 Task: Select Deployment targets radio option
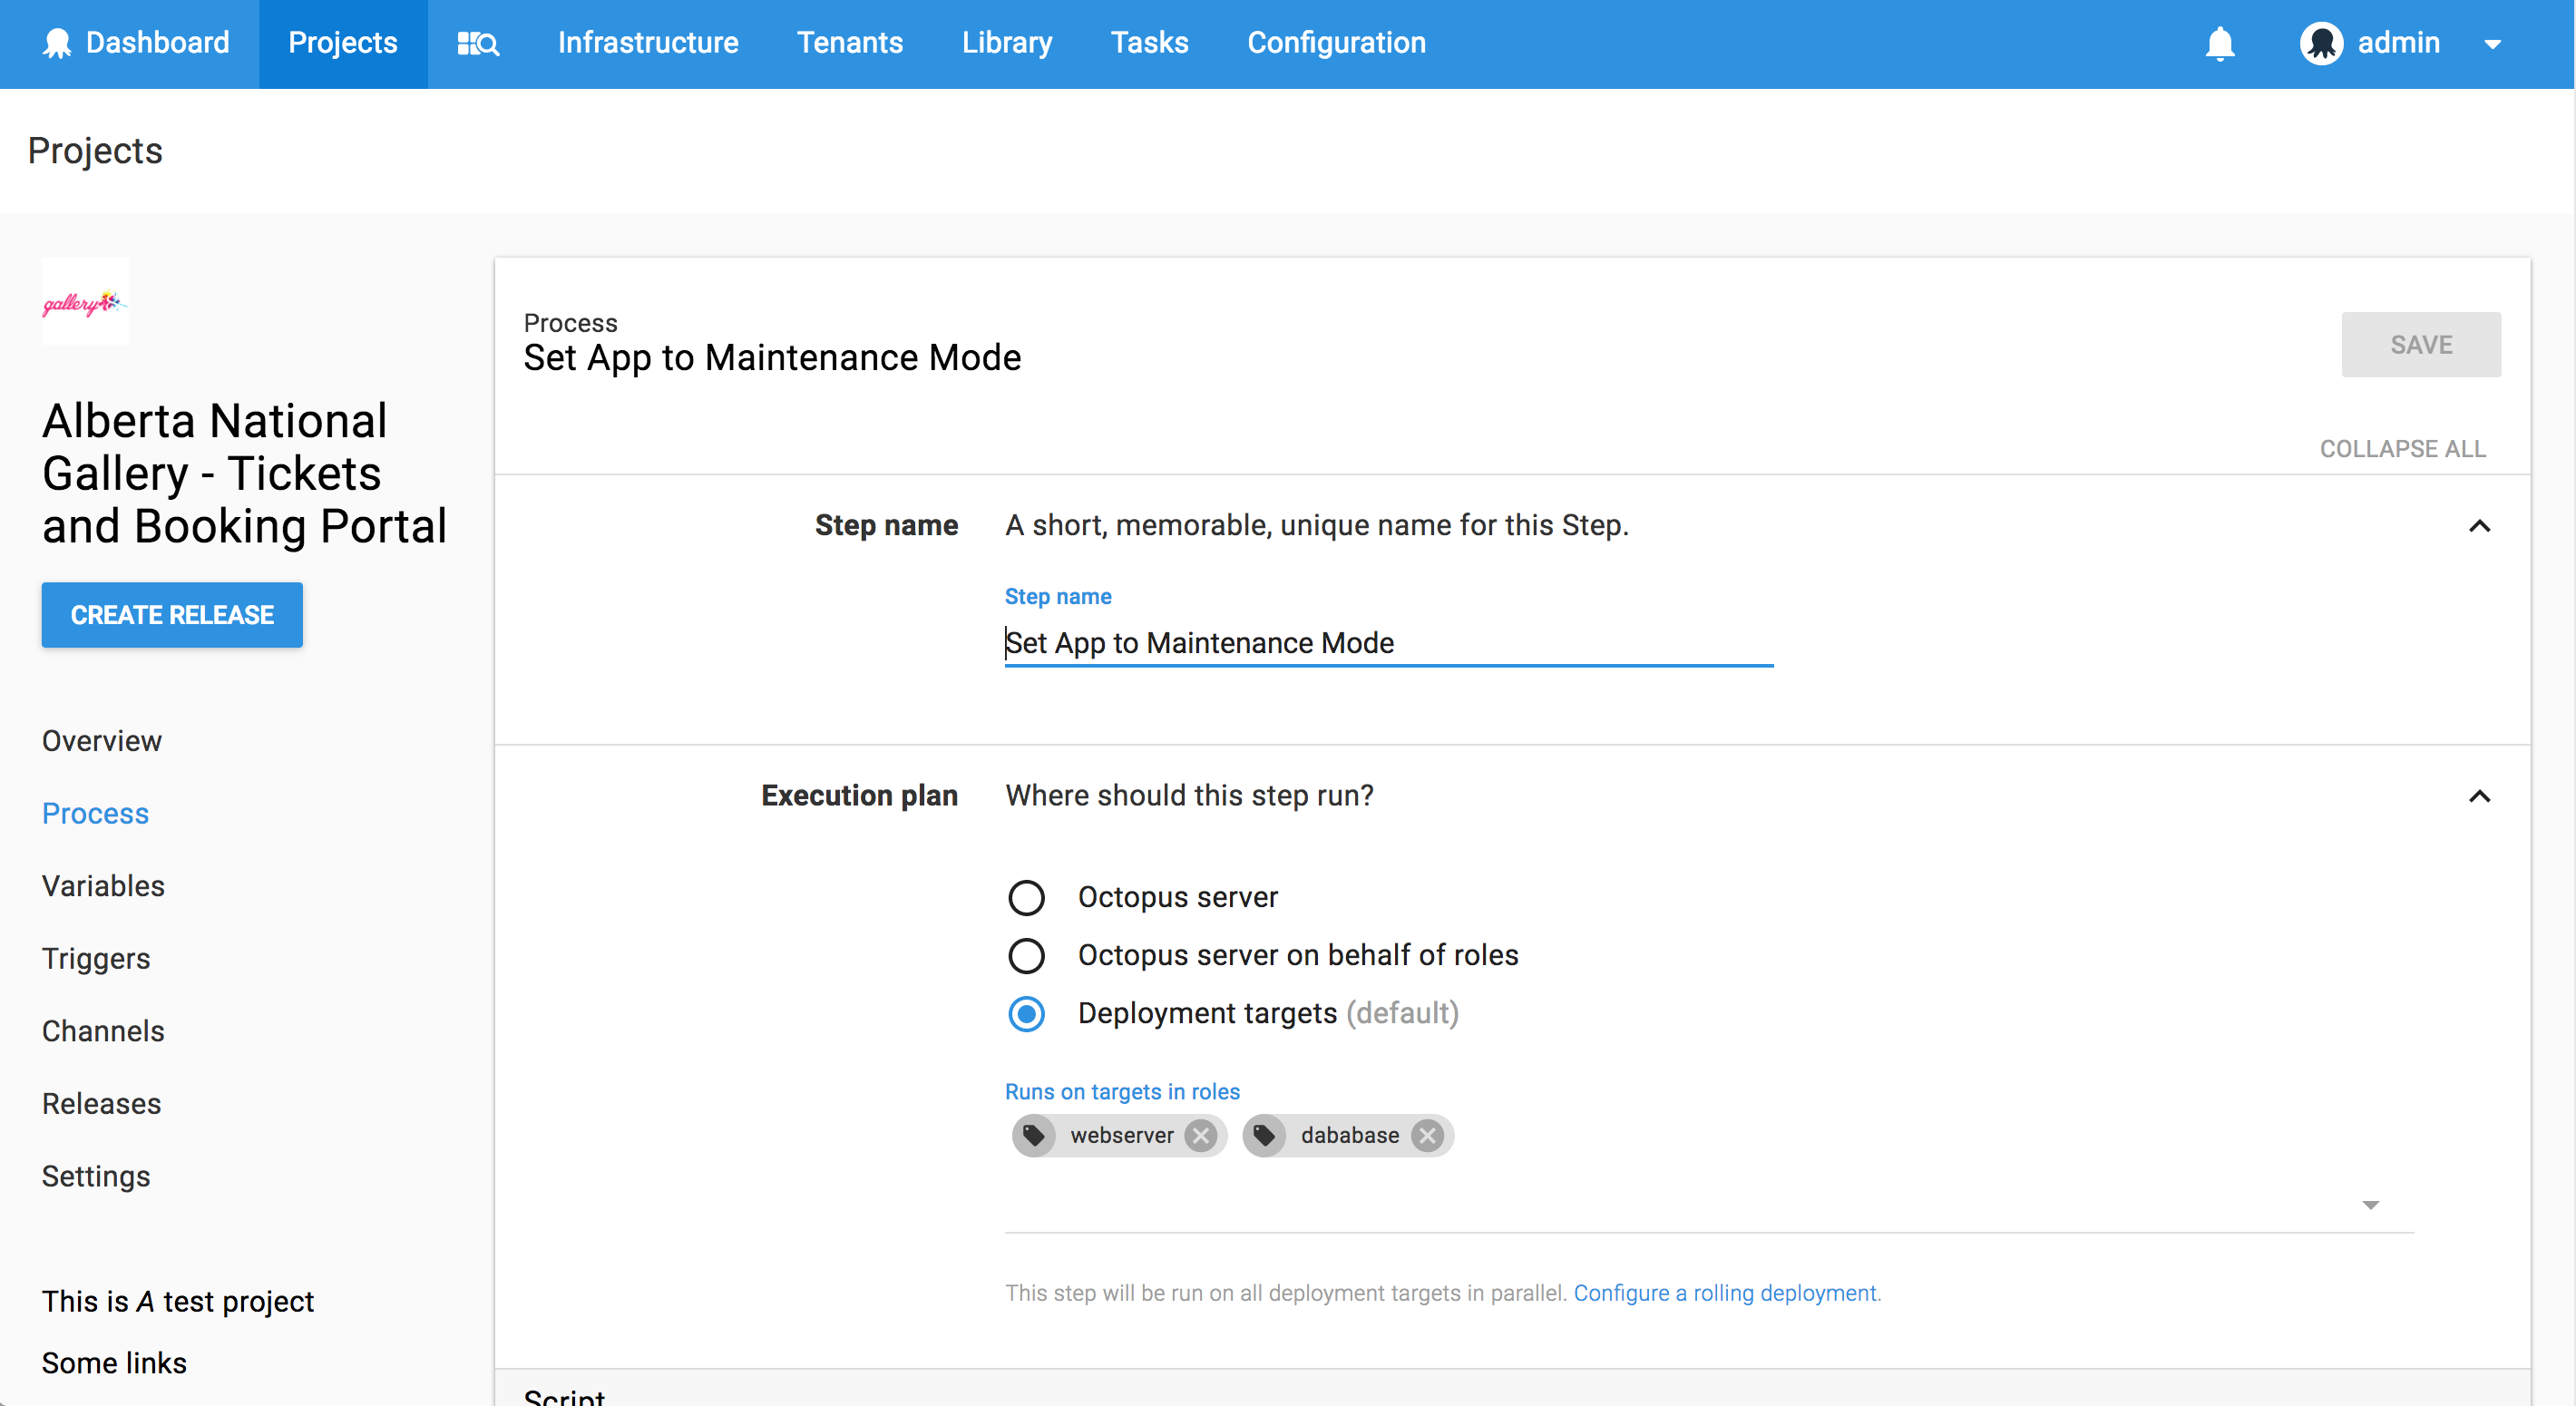pyautogui.click(x=1026, y=1013)
